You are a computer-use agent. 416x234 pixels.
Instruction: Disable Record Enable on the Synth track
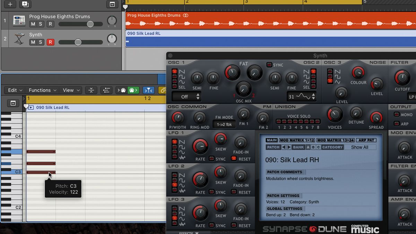point(50,42)
